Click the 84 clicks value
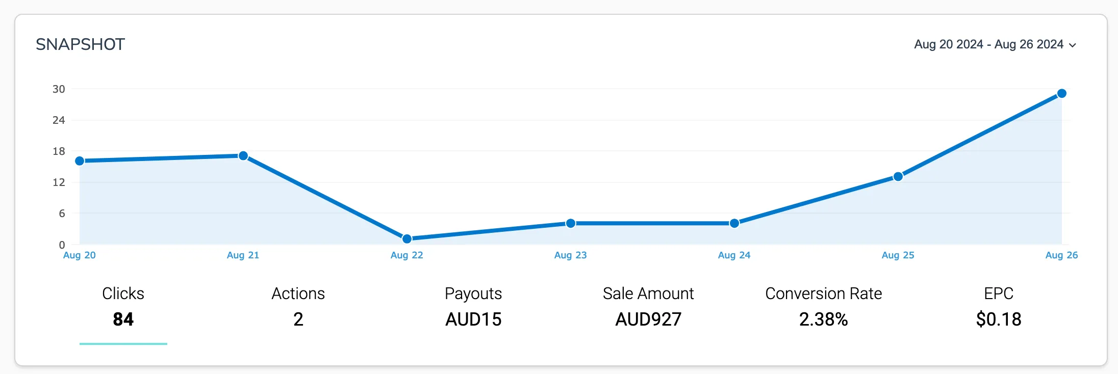This screenshot has height=374, width=1118. point(123,320)
